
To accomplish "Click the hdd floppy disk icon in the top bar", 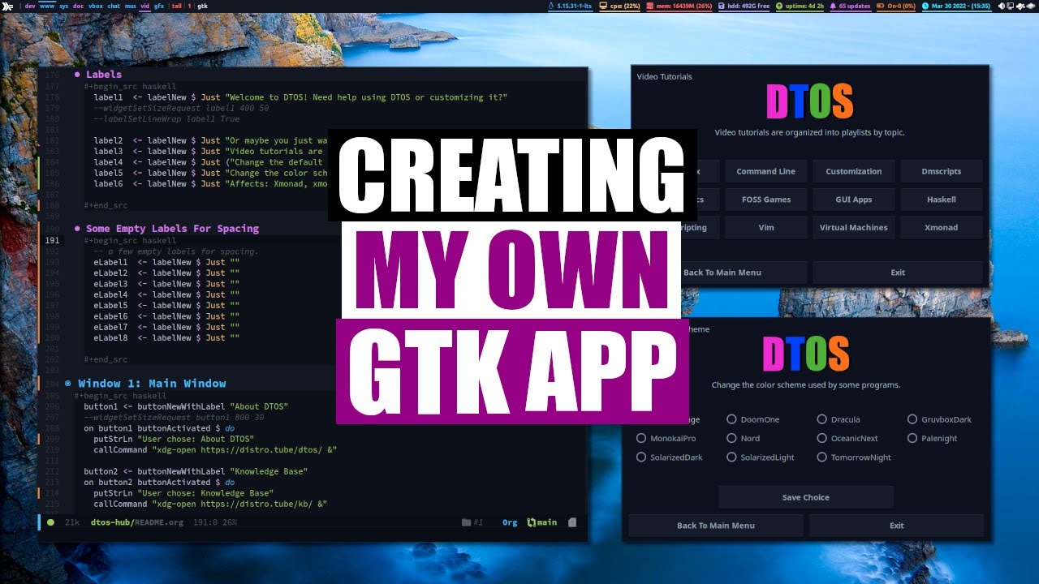I will click(722, 6).
